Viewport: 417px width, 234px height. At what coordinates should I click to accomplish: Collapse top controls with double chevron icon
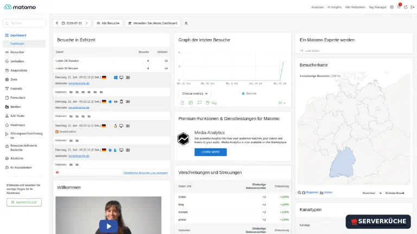pyautogui.click(x=186, y=23)
